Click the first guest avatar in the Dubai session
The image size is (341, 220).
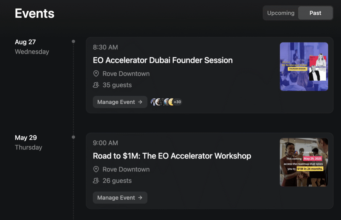pos(154,102)
